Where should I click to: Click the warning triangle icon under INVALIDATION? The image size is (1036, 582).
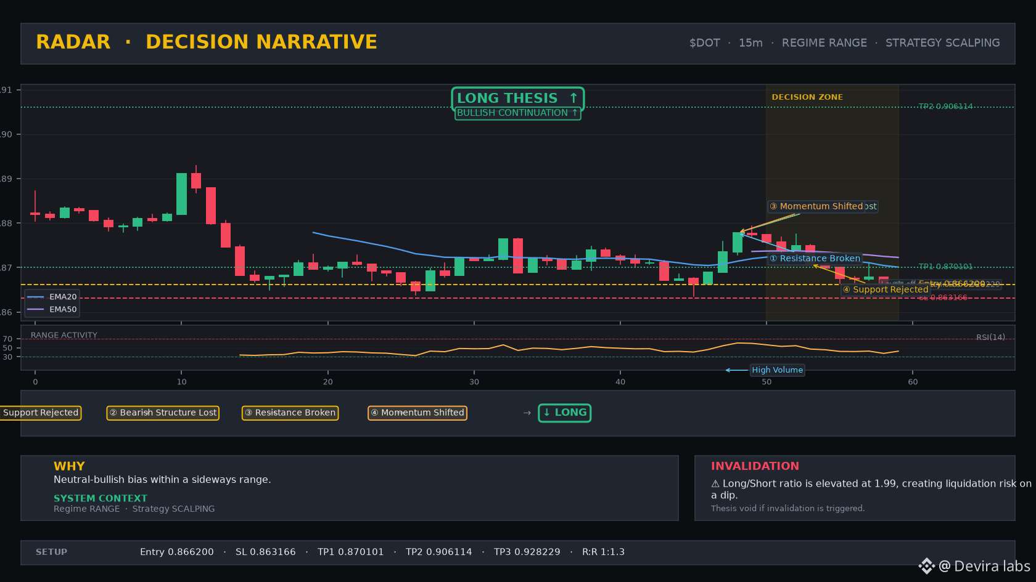(715, 484)
